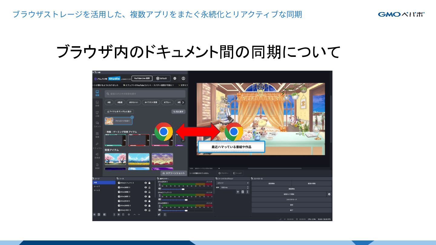Screen dimensions: 436x245
Task: Delete the scene transition with trash icon
Action: [x=243, y=192]
